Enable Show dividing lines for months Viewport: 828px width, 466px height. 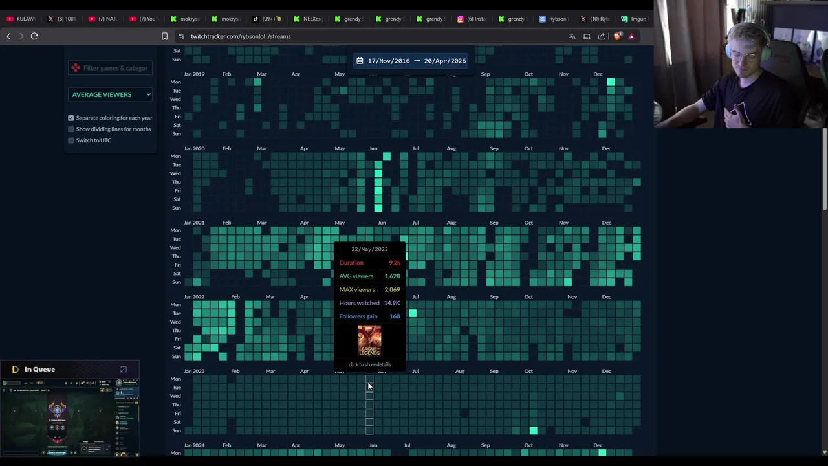(x=71, y=129)
